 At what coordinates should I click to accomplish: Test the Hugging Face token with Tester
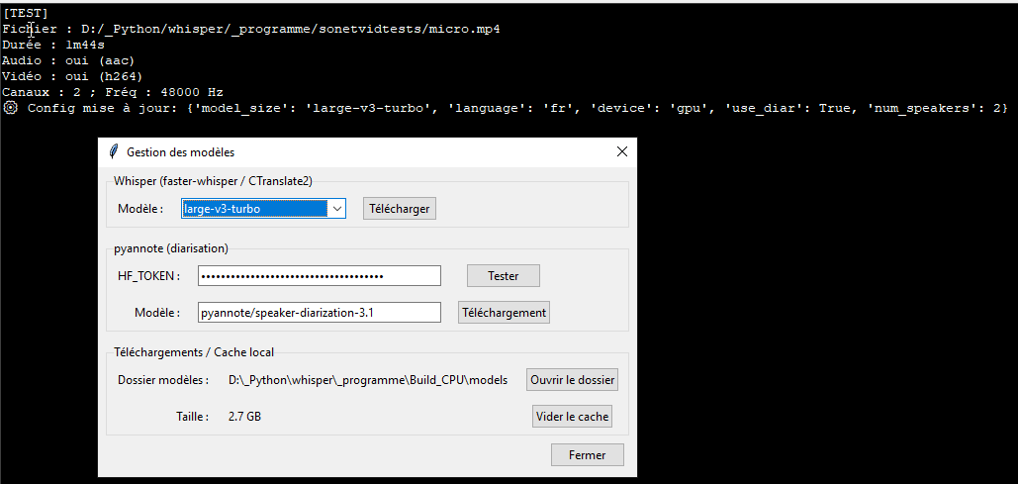coord(503,275)
